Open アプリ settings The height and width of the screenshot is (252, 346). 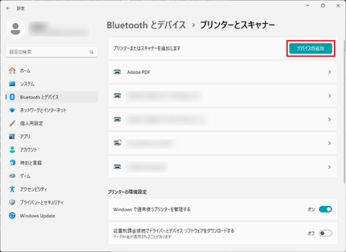point(52,136)
